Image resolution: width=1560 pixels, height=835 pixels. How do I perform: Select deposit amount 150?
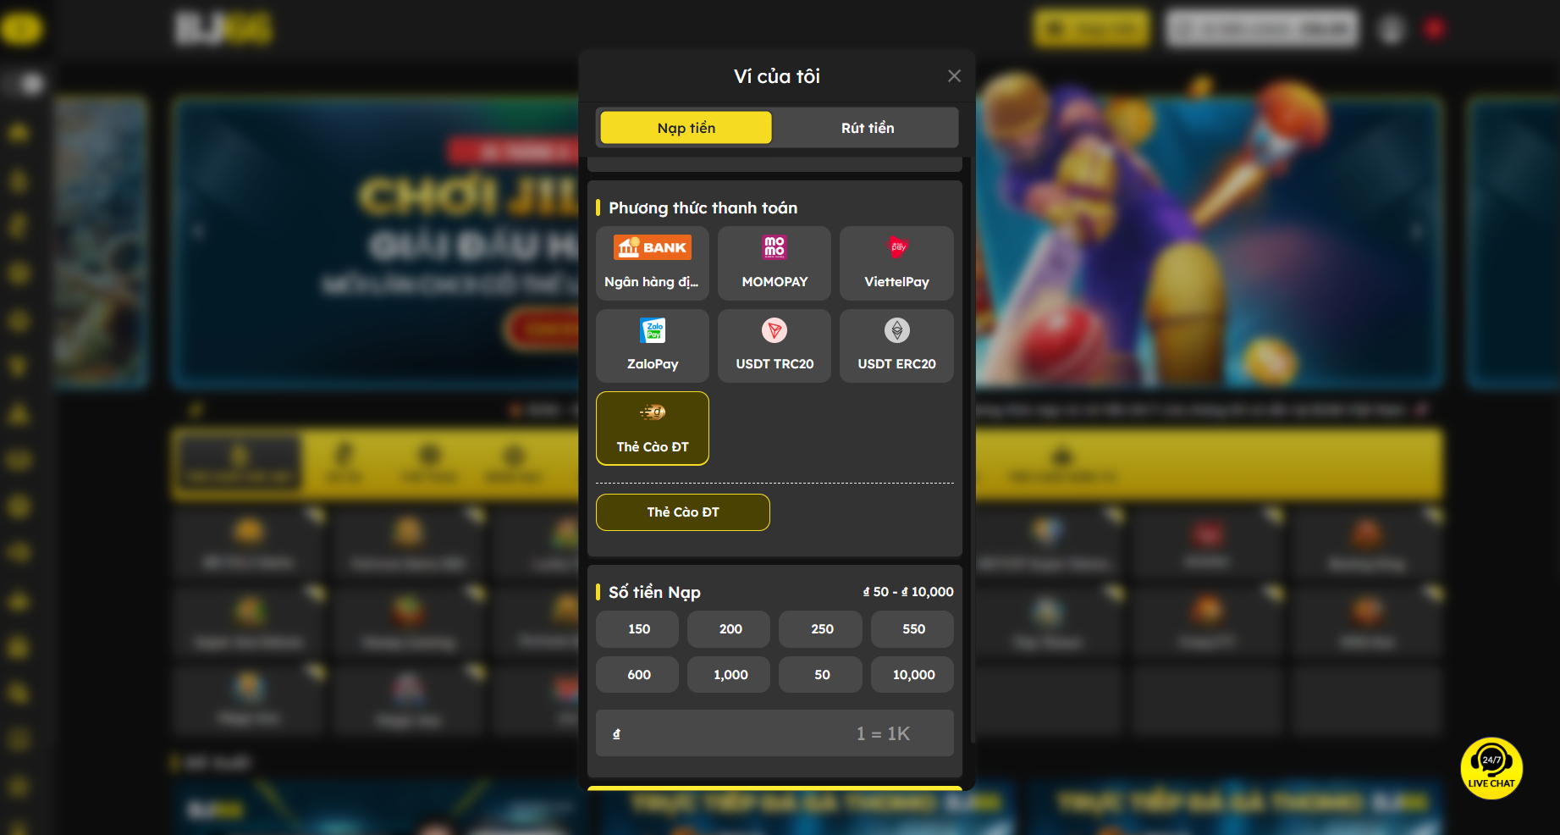[638, 629]
